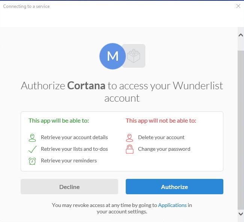This screenshot has height=222, width=244.
Task: Open the Applications link
Action: tap(172, 205)
